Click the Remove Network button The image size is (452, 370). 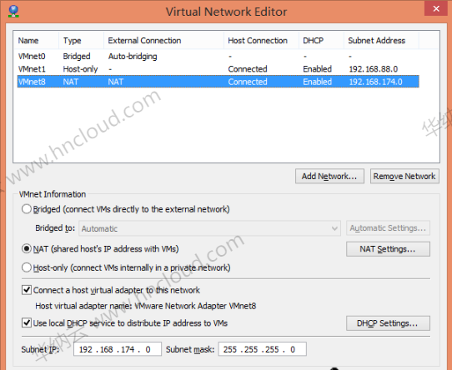[404, 176]
